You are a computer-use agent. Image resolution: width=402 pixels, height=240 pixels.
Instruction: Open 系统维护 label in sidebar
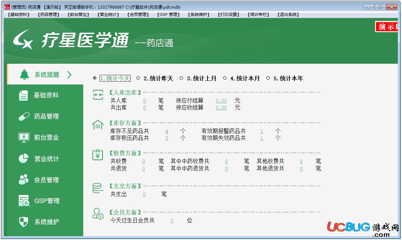coord(47,222)
